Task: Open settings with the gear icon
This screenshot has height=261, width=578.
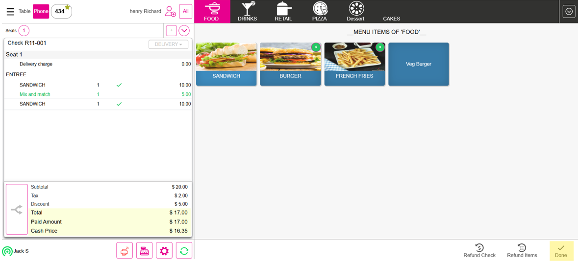Action: pyautogui.click(x=164, y=251)
